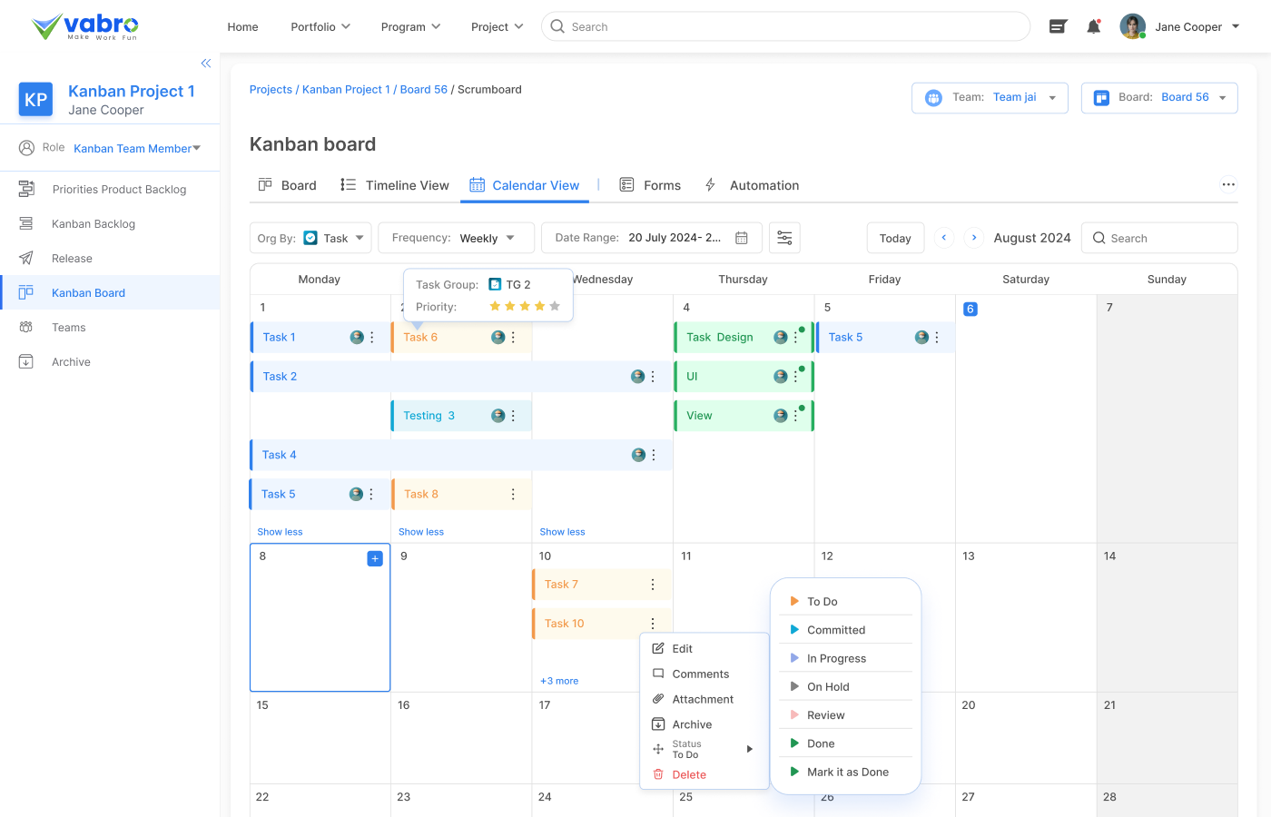Select the Release icon in the sidebar

click(26, 258)
